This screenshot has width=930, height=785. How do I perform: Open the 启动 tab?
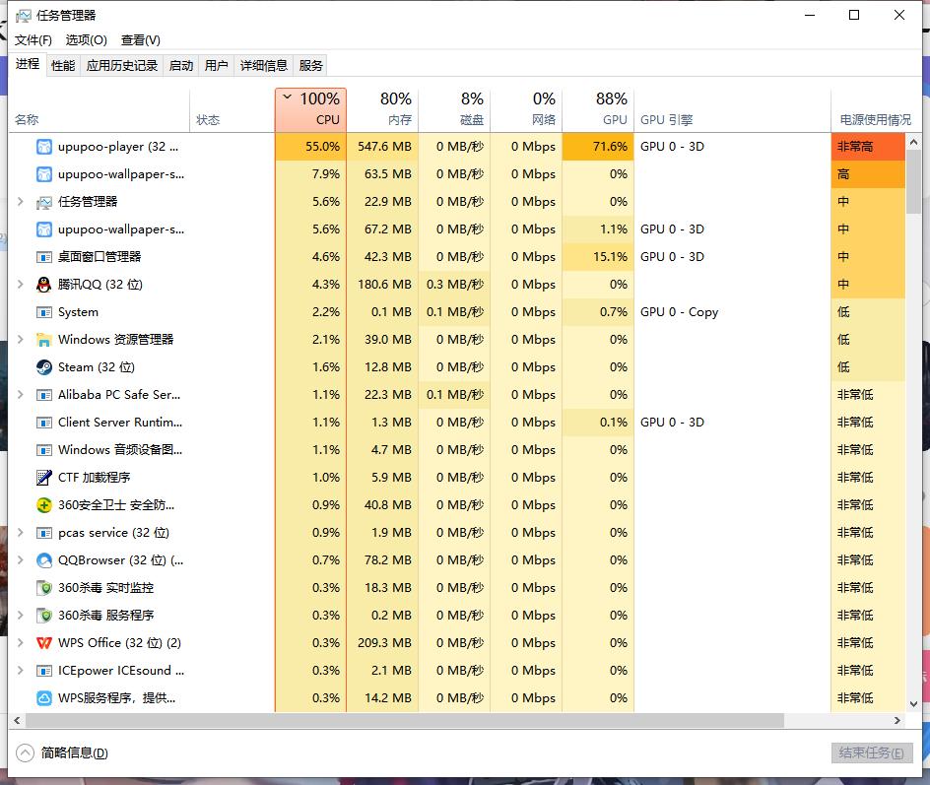click(x=181, y=65)
